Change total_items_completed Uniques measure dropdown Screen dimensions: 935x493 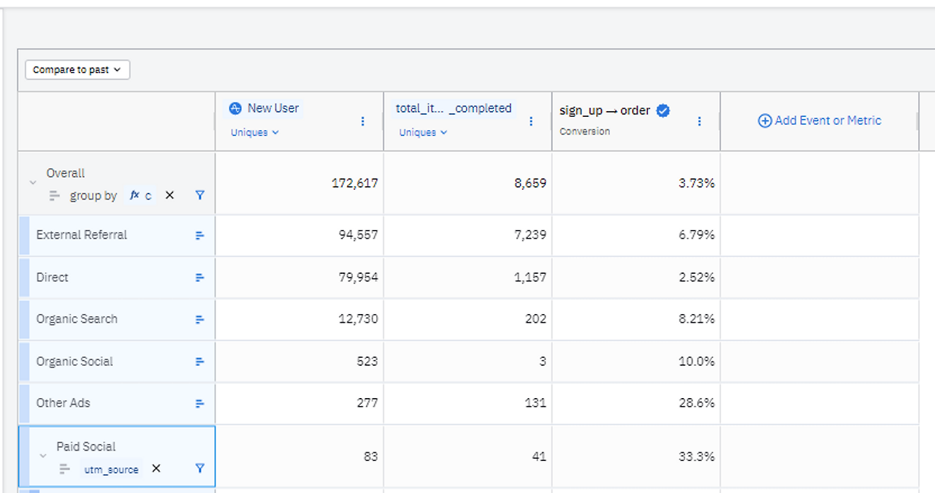tap(422, 133)
